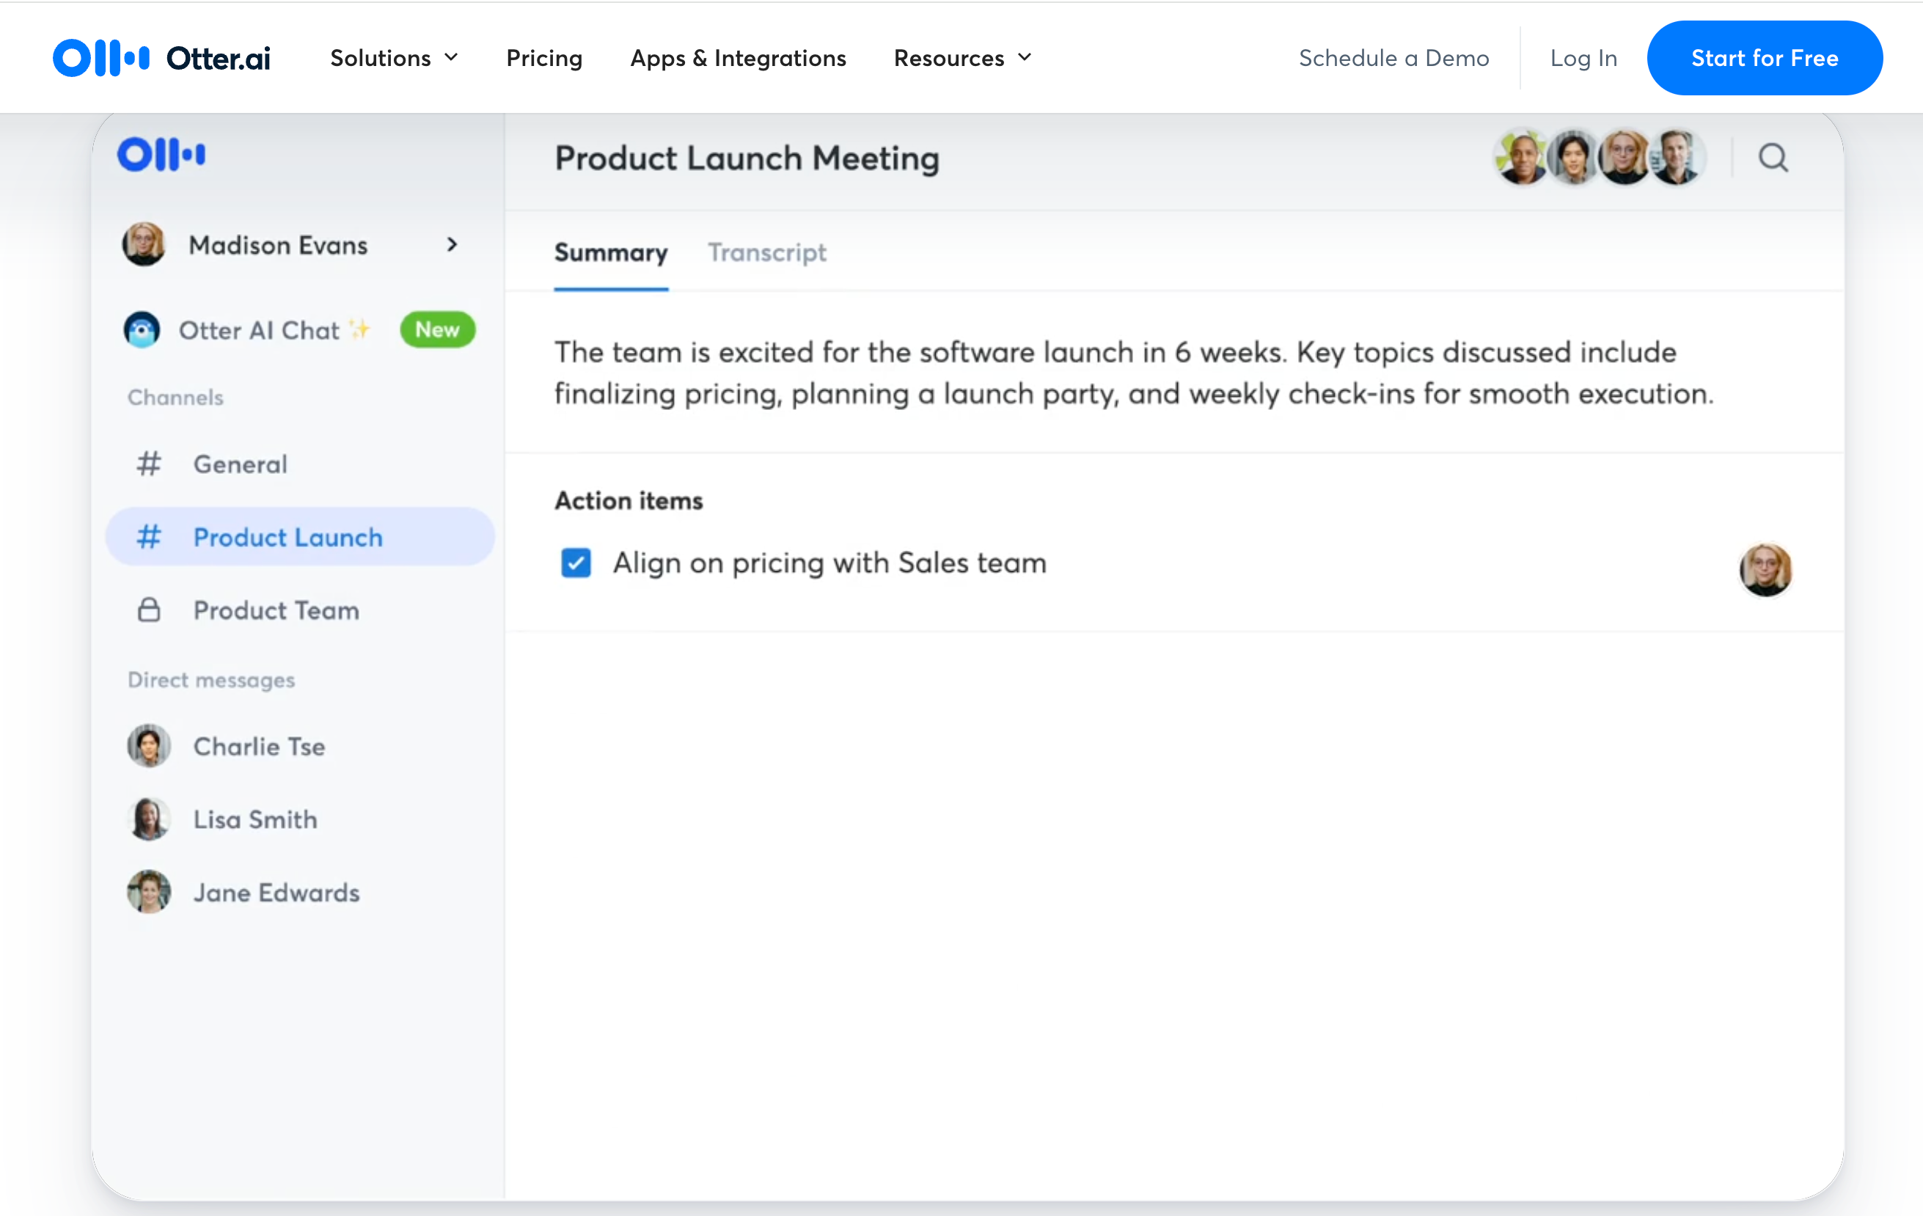1923x1216 pixels.
Task: Switch to the Transcript tab
Action: tap(766, 252)
